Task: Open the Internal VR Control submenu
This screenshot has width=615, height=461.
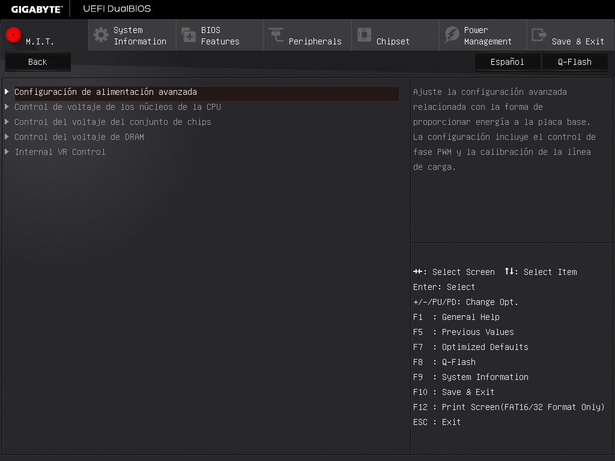Action: tap(60, 152)
